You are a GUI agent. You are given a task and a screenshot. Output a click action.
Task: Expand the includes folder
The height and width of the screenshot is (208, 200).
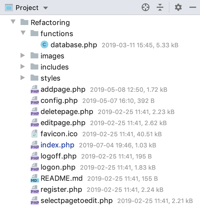22,66
